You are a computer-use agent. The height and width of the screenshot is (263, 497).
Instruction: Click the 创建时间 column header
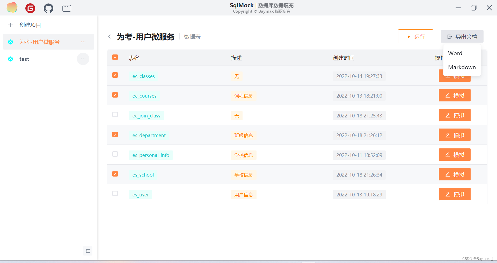pos(344,58)
